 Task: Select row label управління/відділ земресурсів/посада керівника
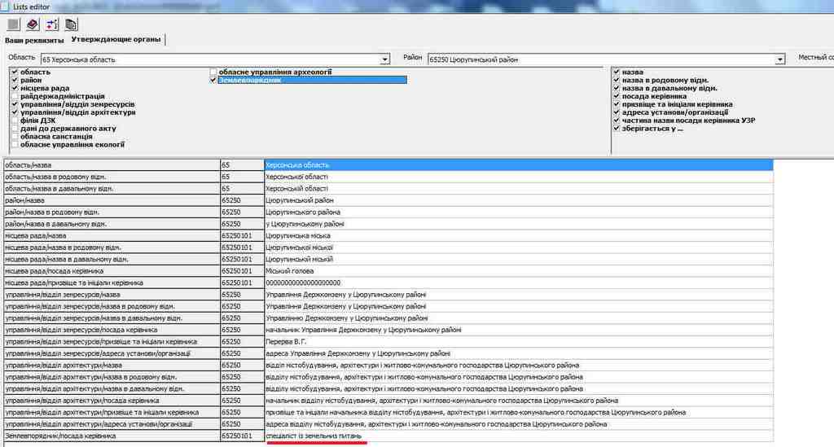112,330
